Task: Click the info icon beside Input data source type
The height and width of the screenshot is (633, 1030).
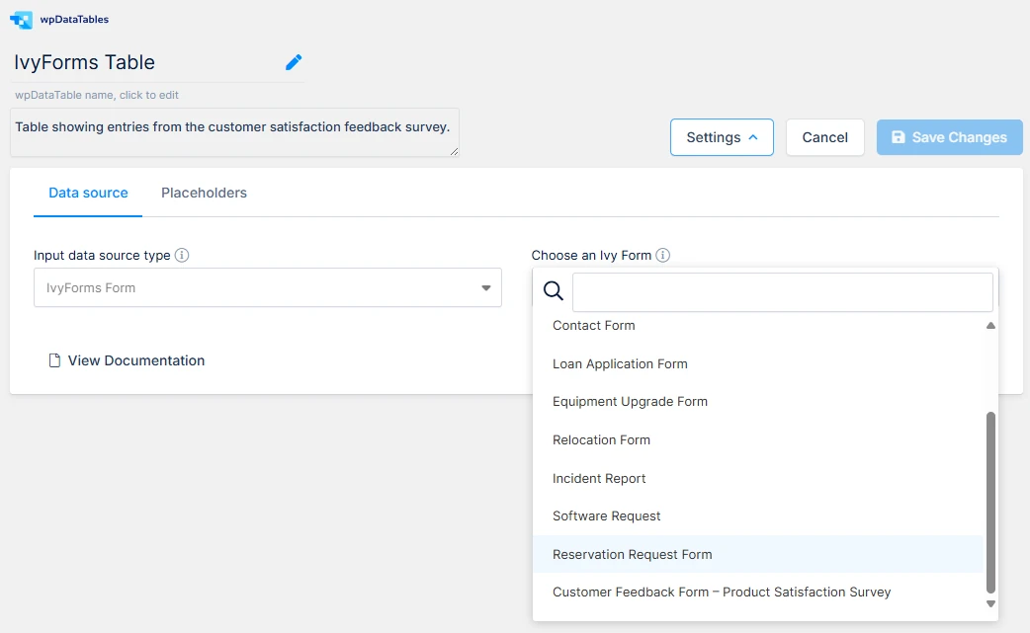Action: tap(182, 255)
